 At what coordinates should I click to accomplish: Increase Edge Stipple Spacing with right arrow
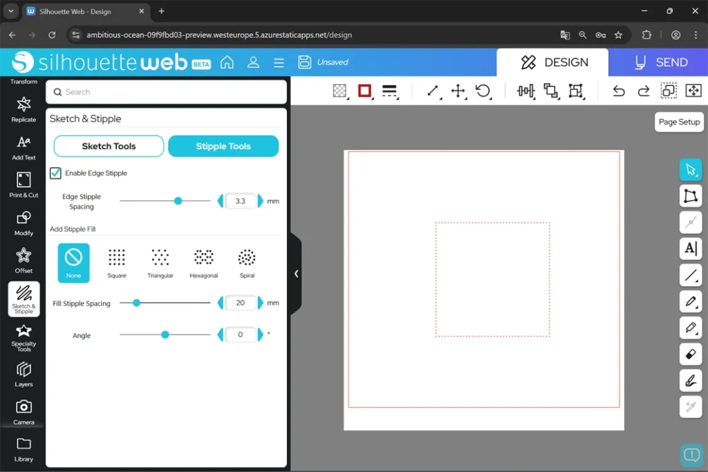point(261,201)
